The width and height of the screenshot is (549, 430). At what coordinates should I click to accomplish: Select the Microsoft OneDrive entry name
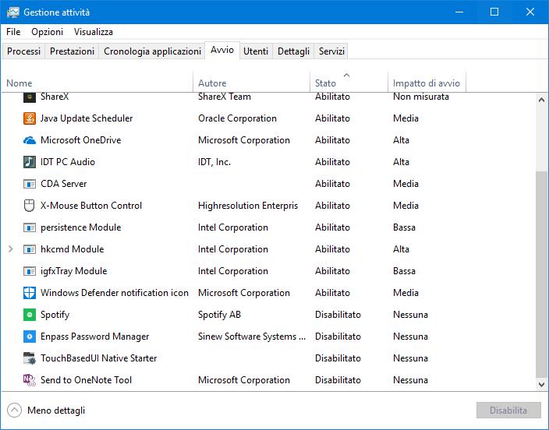coord(81,140)
